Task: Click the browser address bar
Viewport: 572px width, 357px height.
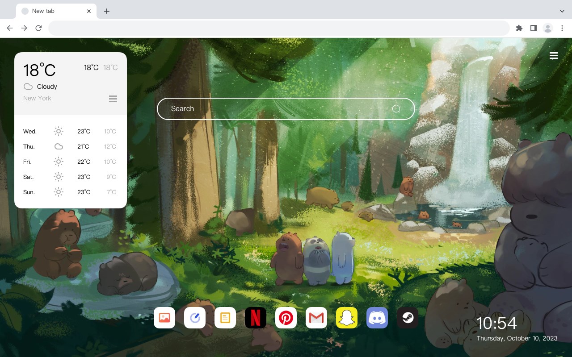Action: point(279,28)
